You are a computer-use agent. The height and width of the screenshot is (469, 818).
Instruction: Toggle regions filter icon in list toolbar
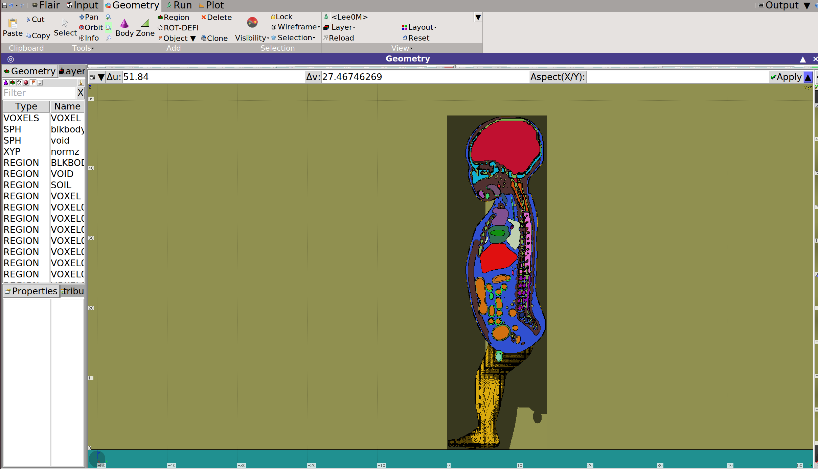click(13, 82)
